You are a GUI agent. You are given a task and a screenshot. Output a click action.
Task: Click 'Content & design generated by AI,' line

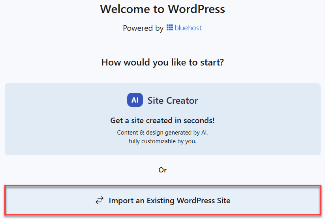click(163, 133)
